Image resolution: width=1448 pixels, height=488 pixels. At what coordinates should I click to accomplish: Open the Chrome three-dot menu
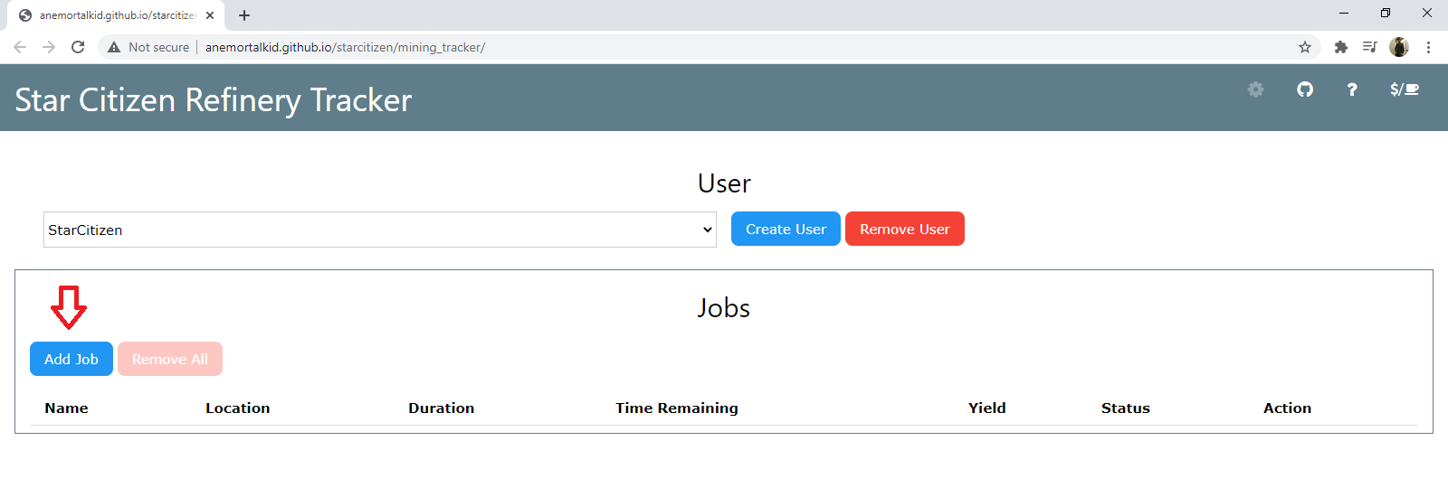[x=1428, y=47]
